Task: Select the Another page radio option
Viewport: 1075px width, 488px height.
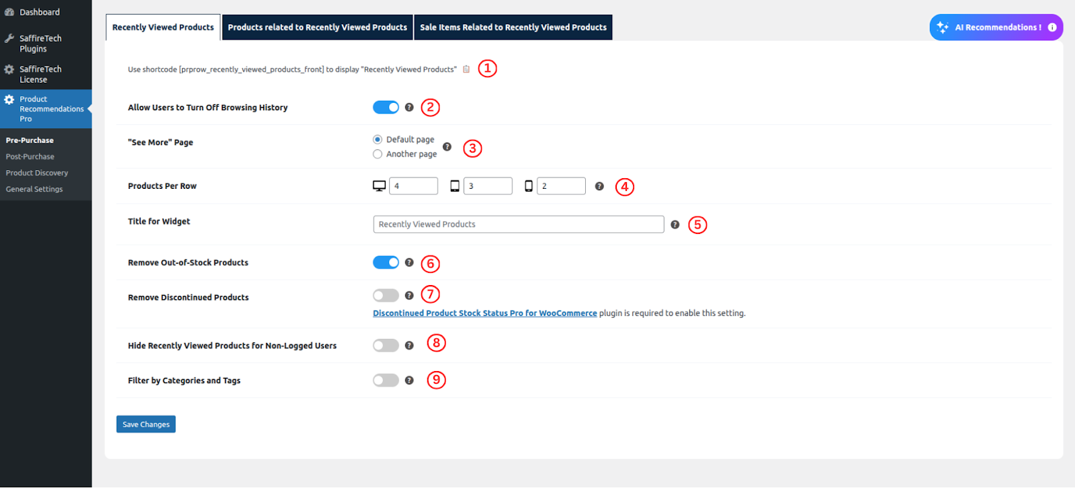Action: (378, 155)
